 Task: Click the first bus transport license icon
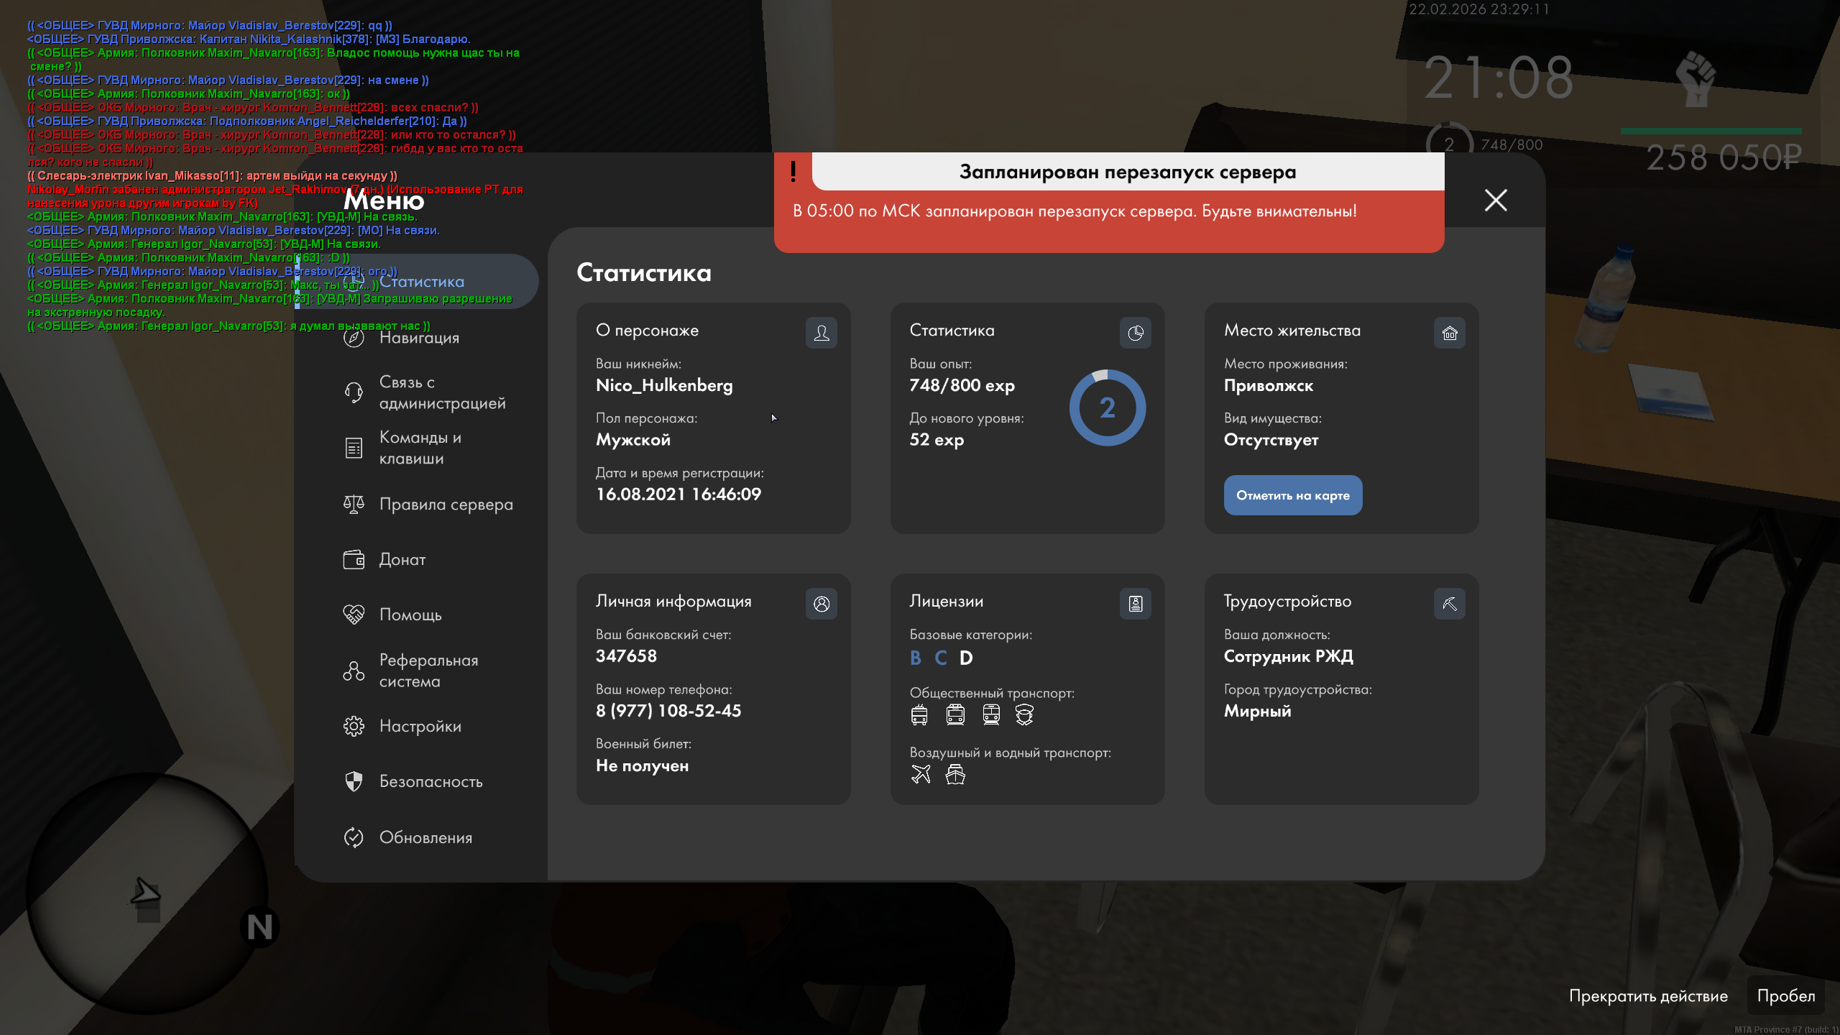919,714
